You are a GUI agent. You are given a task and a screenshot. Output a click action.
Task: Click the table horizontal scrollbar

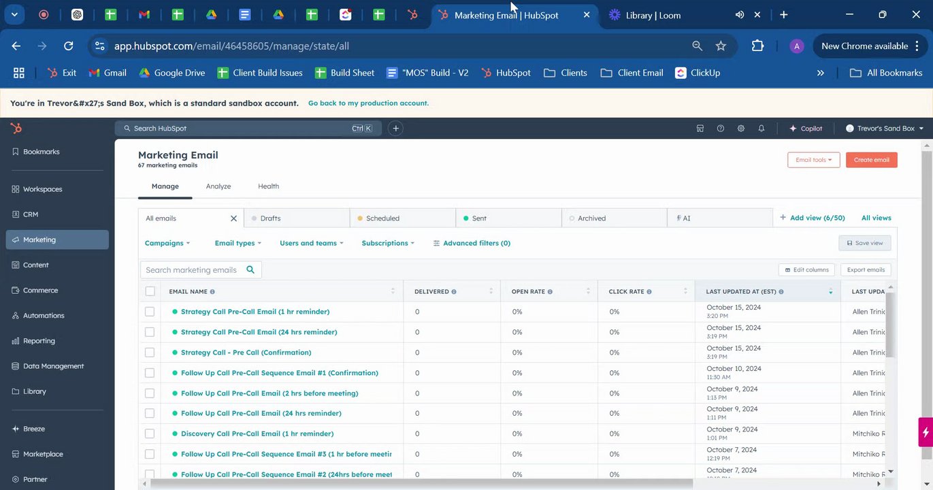point(422,483)
